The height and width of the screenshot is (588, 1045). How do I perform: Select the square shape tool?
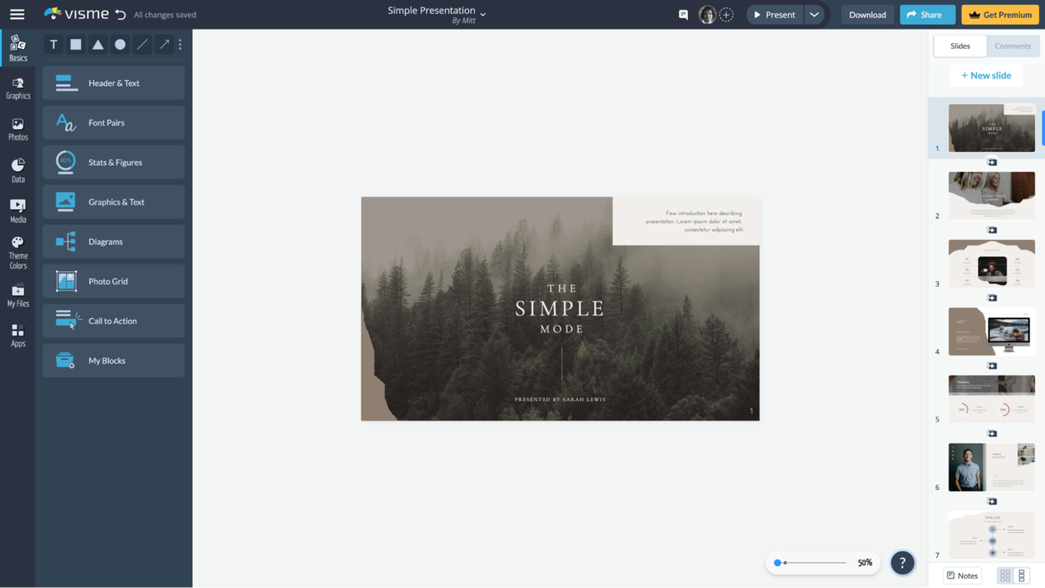pos(76,45)
